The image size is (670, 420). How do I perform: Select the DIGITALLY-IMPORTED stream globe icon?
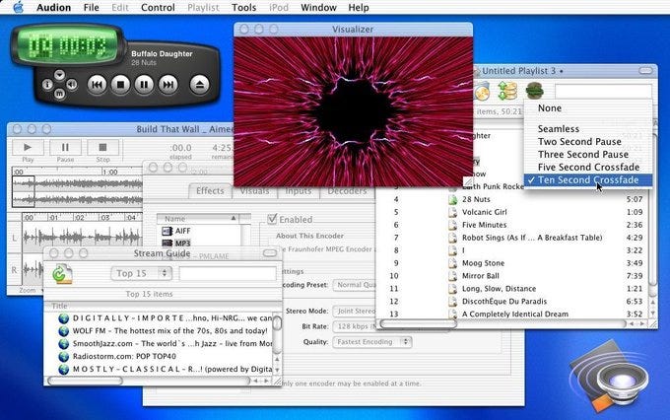64,318
